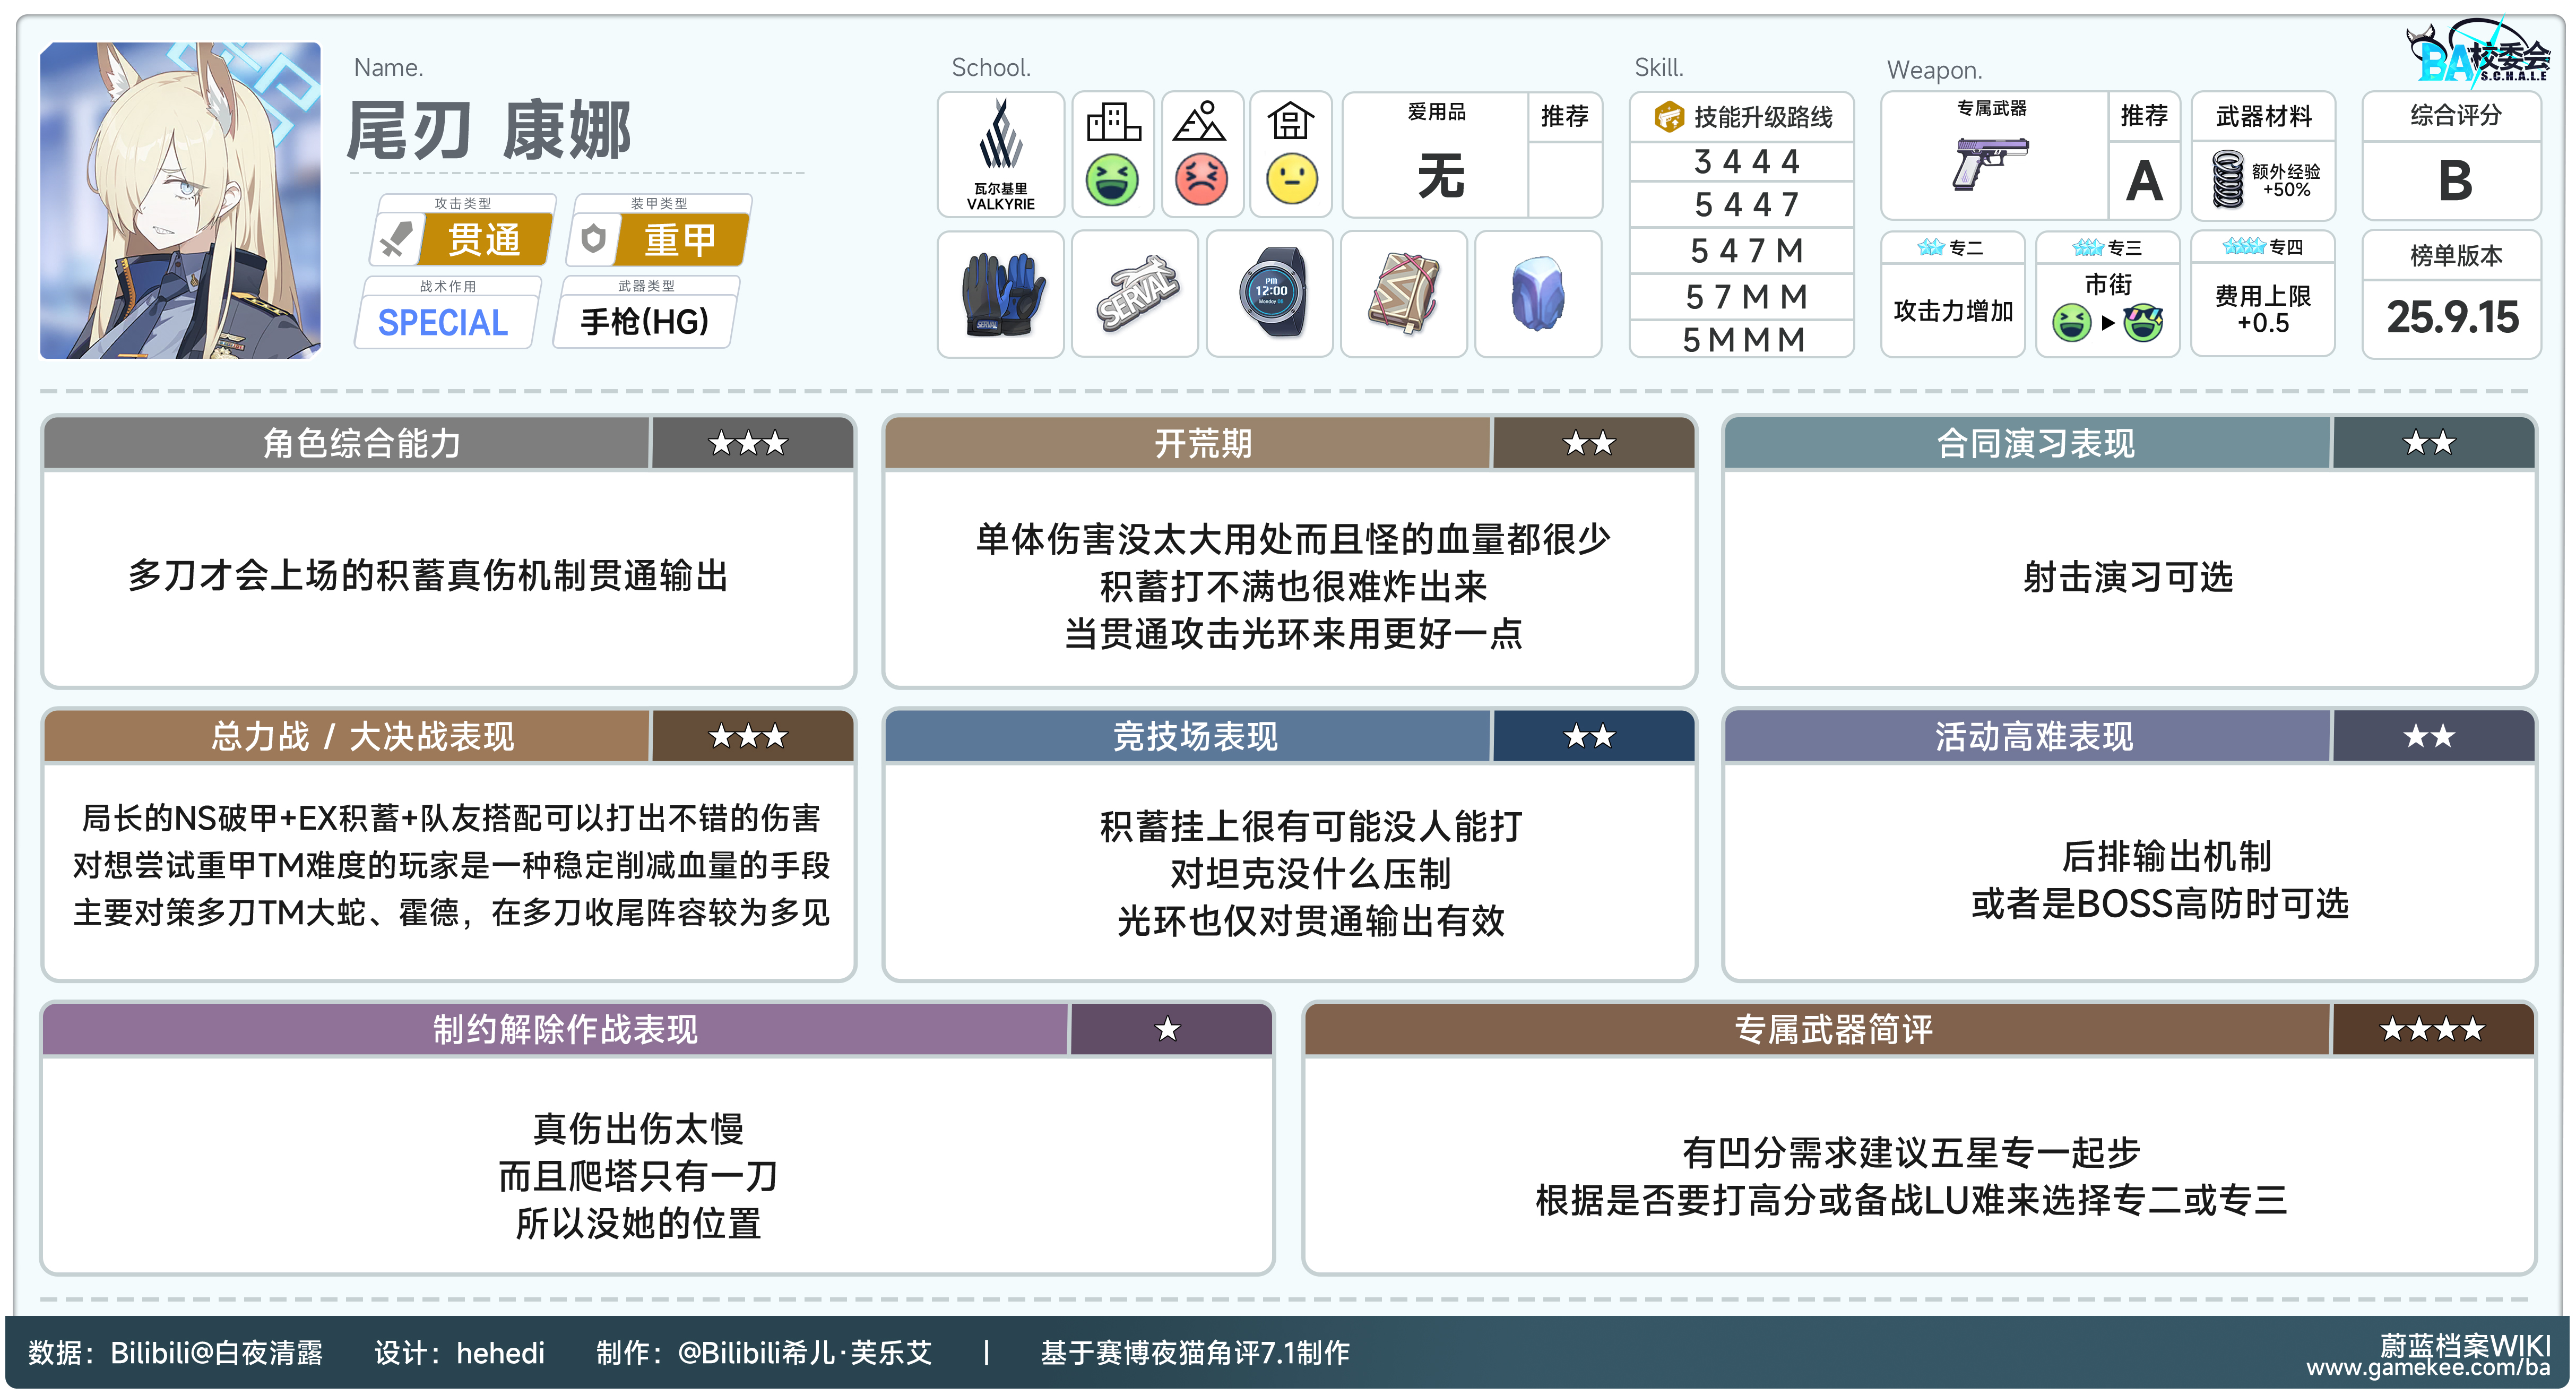Viewport: 2576px width, 1395px height.
Task: Select the 角色综合能力 section header
Action: point(361,443)
